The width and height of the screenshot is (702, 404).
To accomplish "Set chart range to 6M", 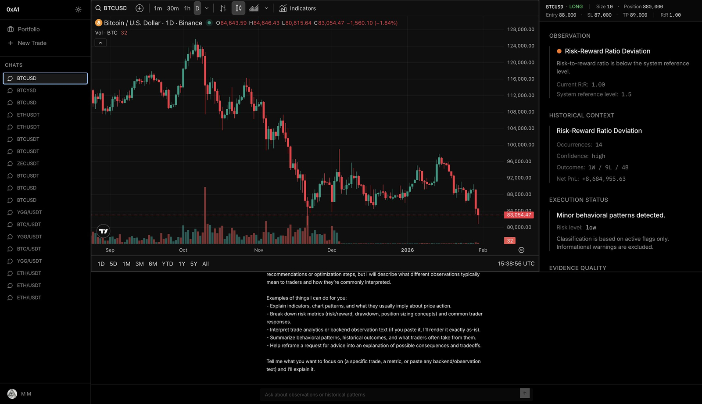I will (x=153, y=264).
